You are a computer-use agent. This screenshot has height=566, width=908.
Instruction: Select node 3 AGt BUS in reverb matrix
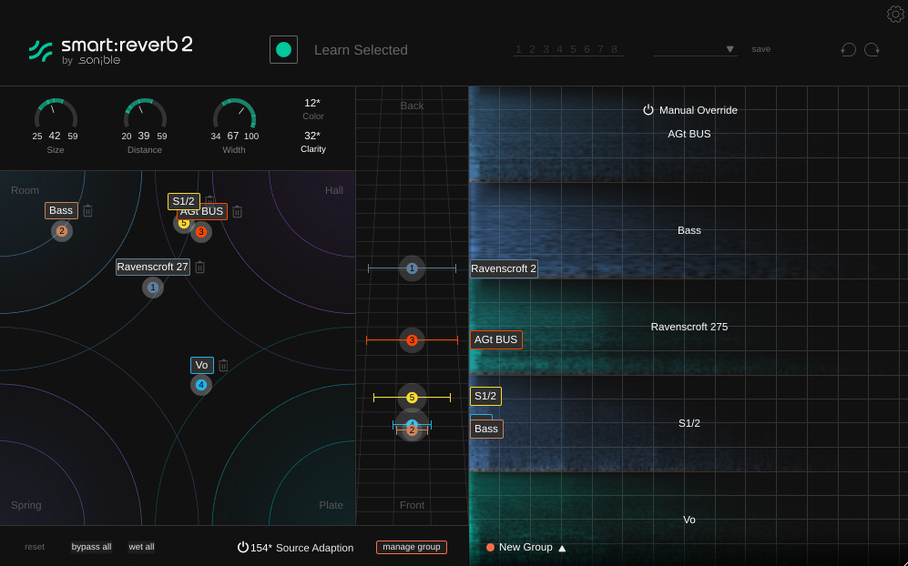point(201,232)
